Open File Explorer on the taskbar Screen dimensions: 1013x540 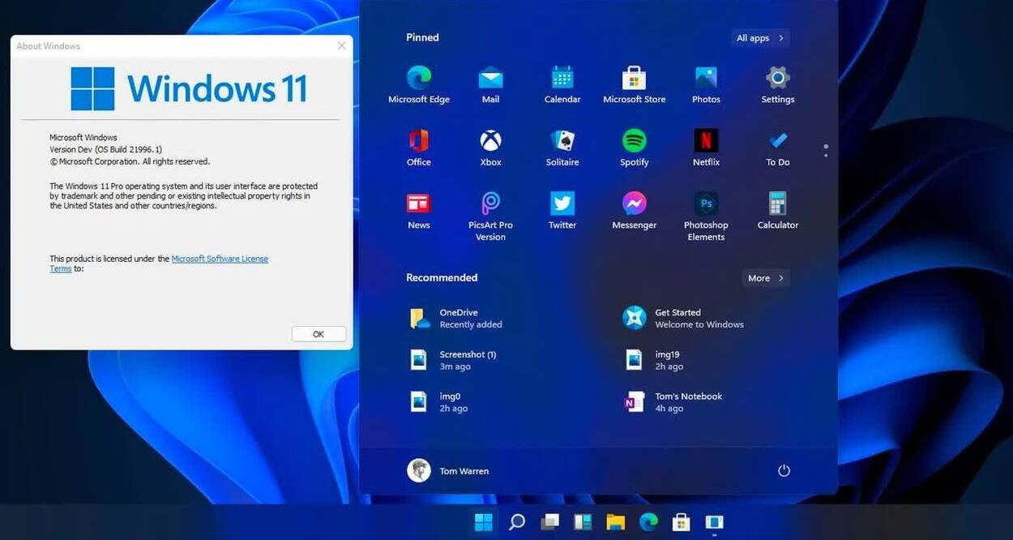click(616, 522)
